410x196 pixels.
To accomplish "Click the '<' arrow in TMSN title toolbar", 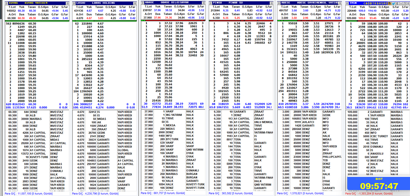I will tap(364, 3).
